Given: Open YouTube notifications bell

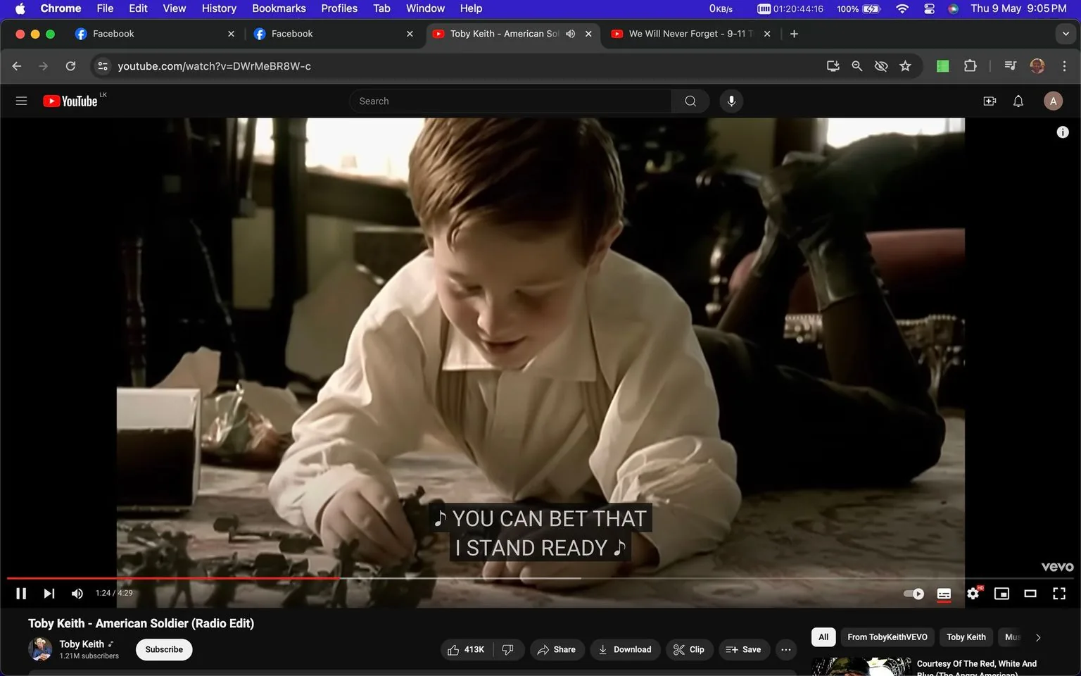Looking at the screenshot, I should (1018, 101).
